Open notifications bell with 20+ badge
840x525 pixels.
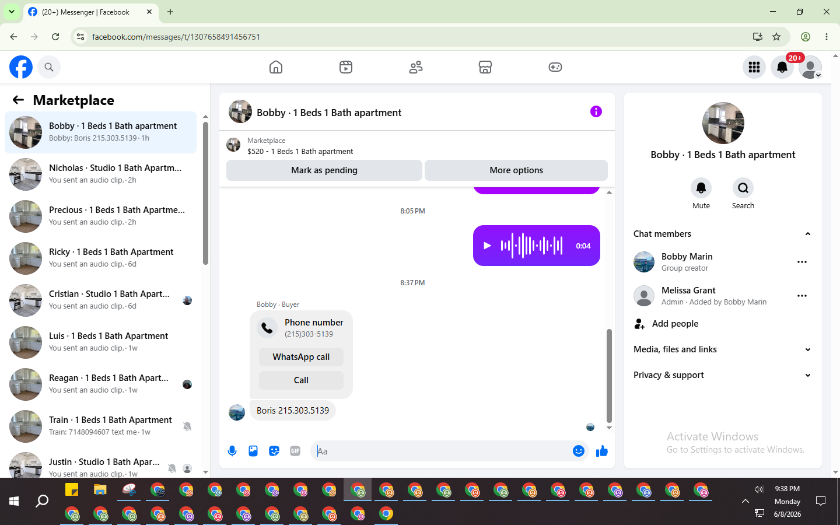tap(782, 67)
